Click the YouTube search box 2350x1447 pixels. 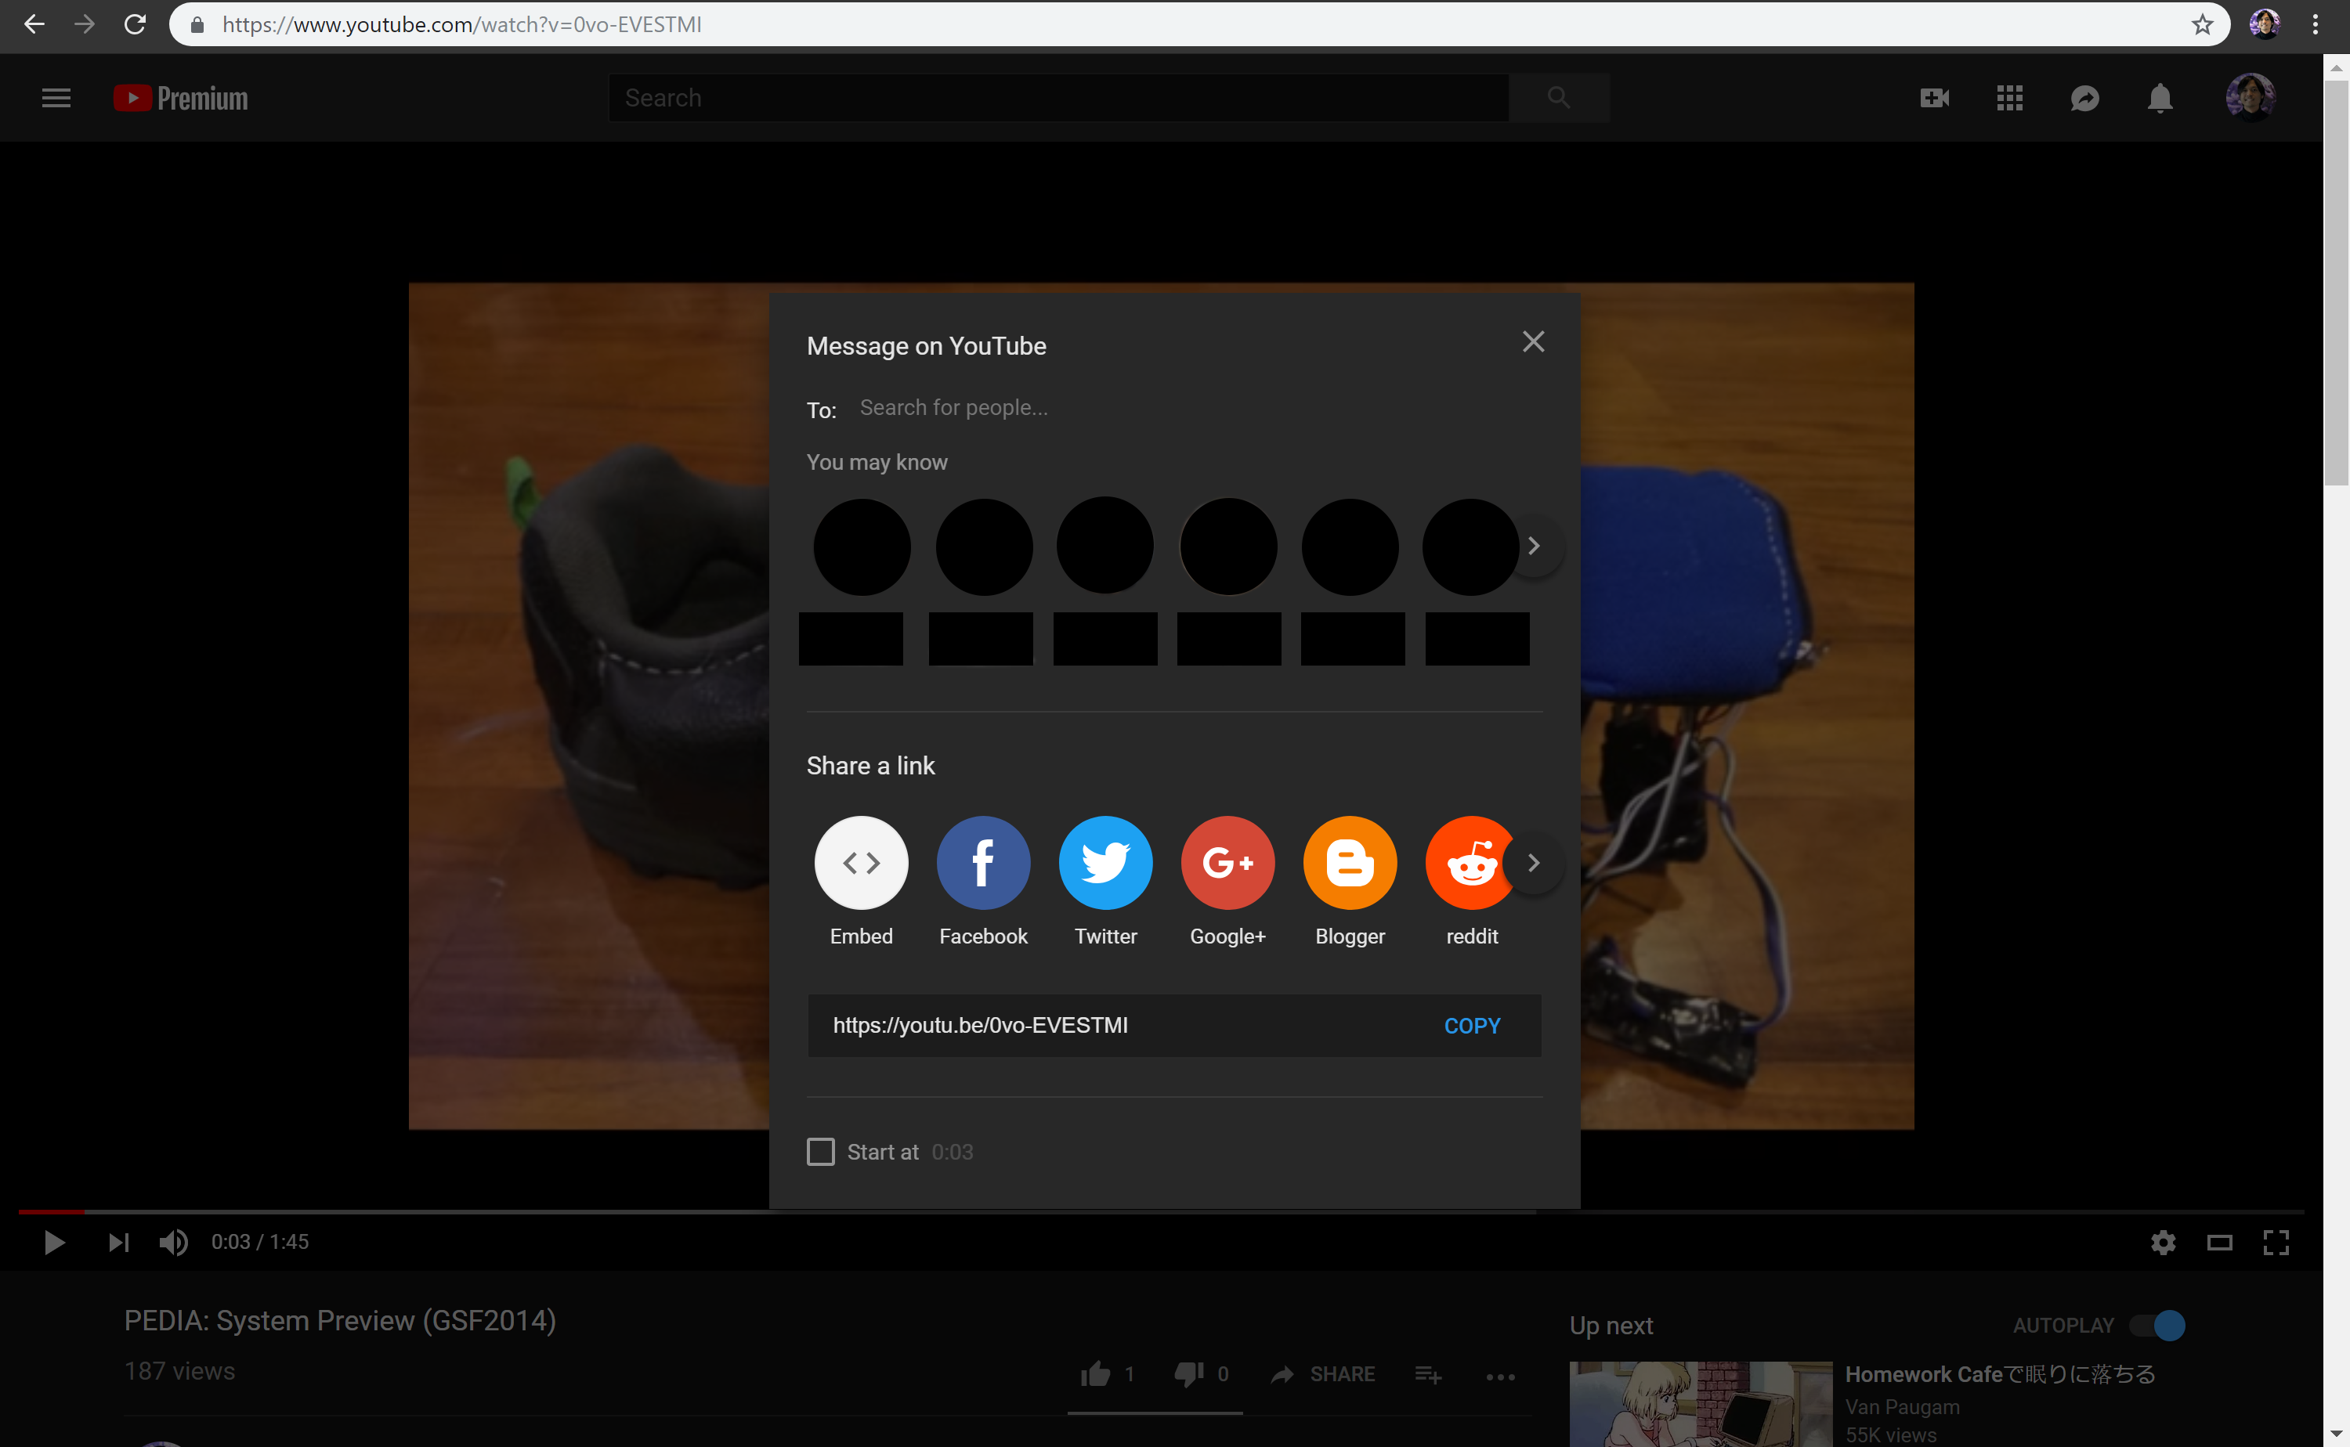(1059, 98)
